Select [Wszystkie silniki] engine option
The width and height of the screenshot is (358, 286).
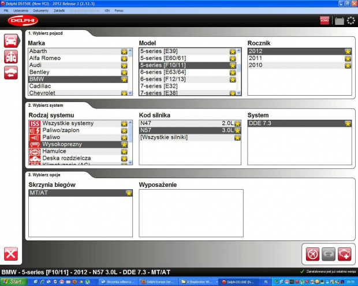pos(190,137)
